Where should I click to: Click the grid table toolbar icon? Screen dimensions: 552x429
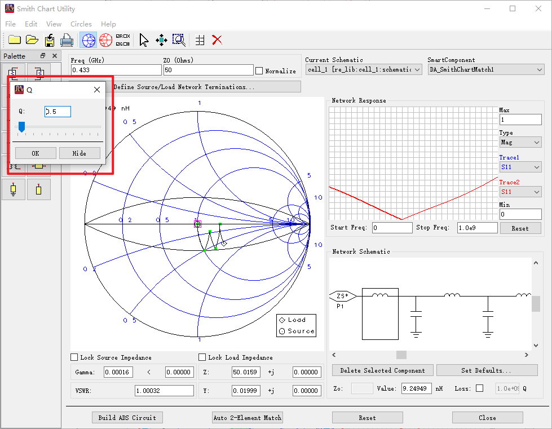[x=200, y=40]
